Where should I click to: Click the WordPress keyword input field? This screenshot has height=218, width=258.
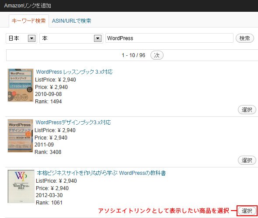pos(169,38)
